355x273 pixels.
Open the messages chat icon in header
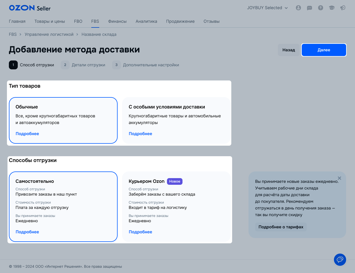pos(310,8)
